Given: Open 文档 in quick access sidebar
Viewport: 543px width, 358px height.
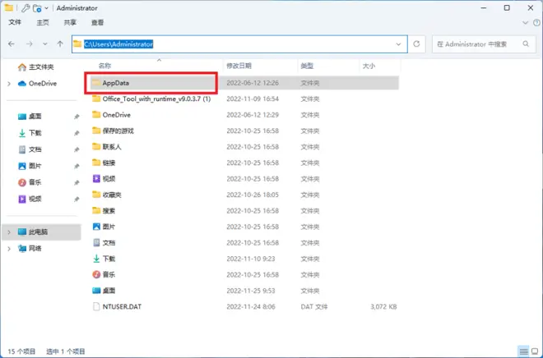Looking at the screenshot, I should pos(30,149).
